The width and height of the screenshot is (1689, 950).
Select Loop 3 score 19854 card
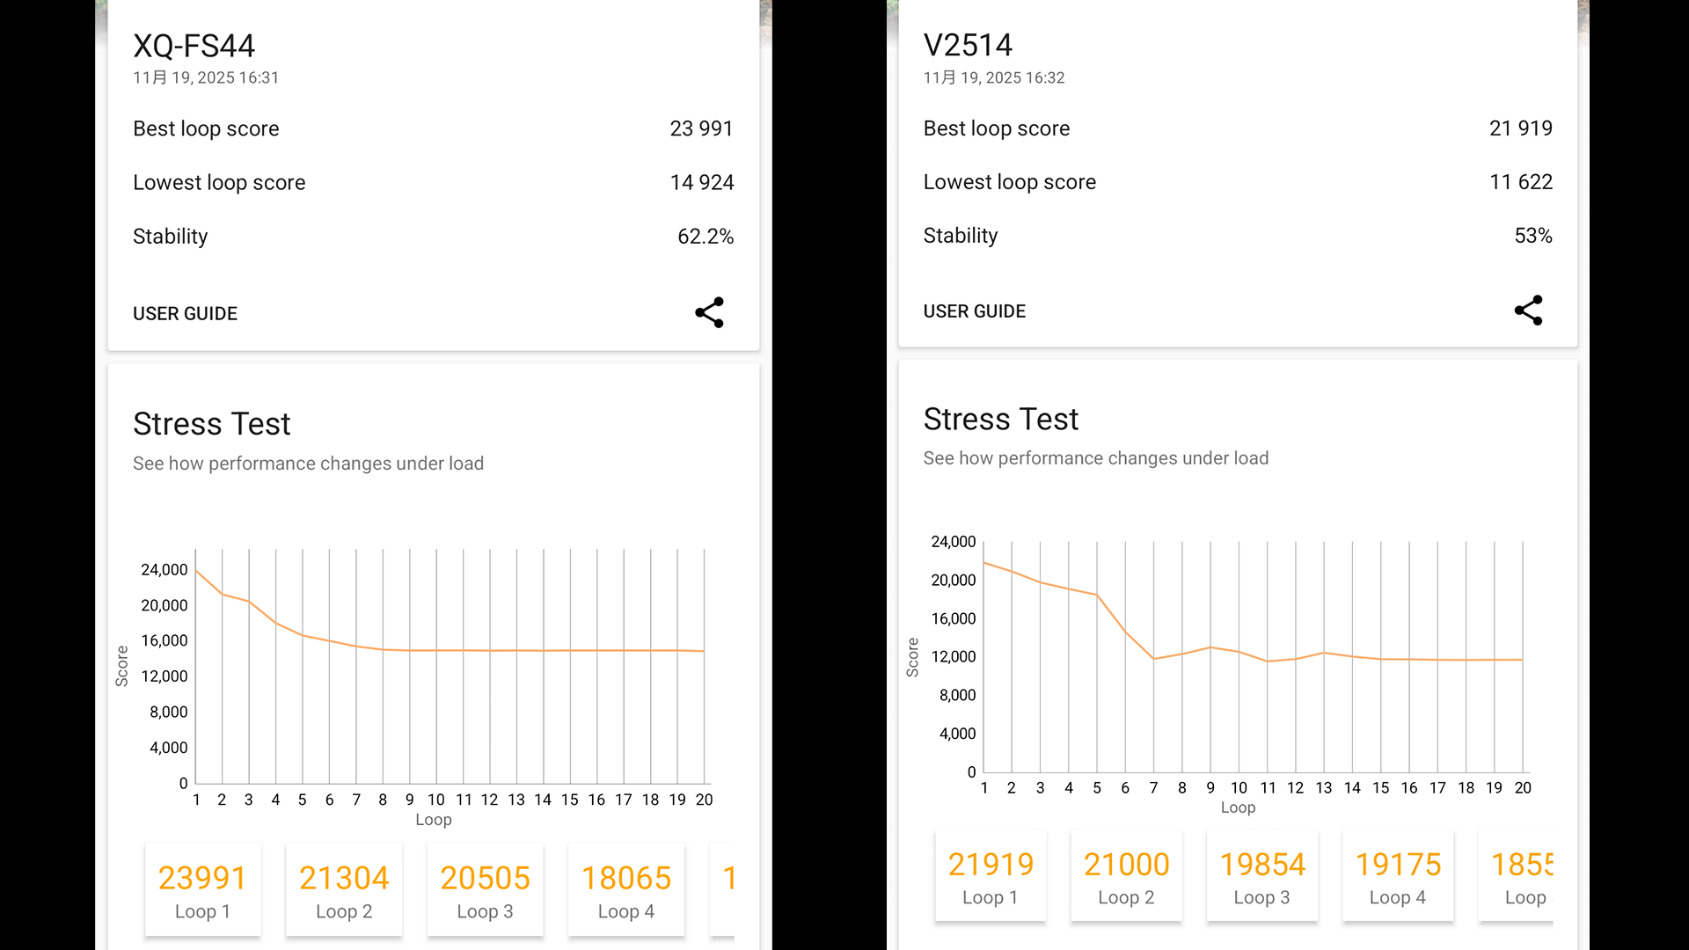click(x=1261, y=877)
